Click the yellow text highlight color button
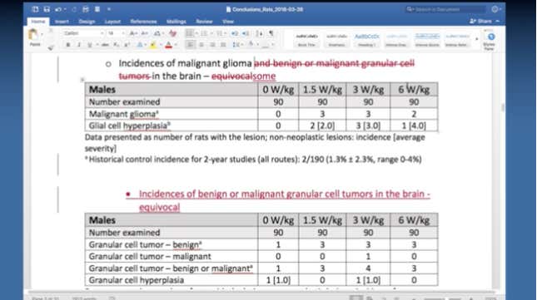This screenshot has height=300, width=537. tap(153, 45)
